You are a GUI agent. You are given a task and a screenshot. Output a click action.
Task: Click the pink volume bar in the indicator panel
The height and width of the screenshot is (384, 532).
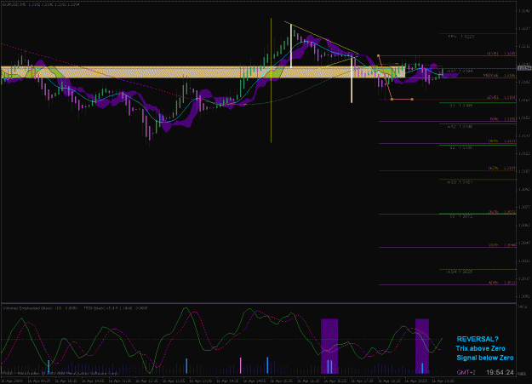241,365
